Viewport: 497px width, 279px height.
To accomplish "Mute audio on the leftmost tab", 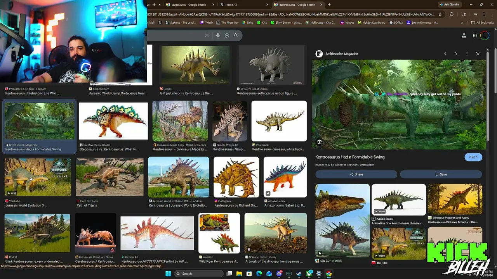I will (154, 5).
